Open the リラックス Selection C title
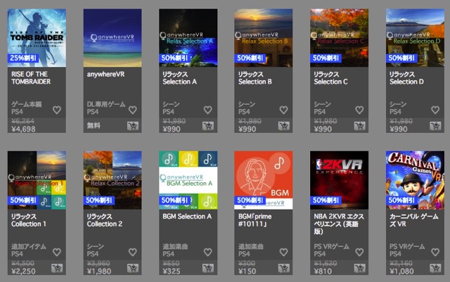This screenshot has height=282, width=450. tap(330, 78)
